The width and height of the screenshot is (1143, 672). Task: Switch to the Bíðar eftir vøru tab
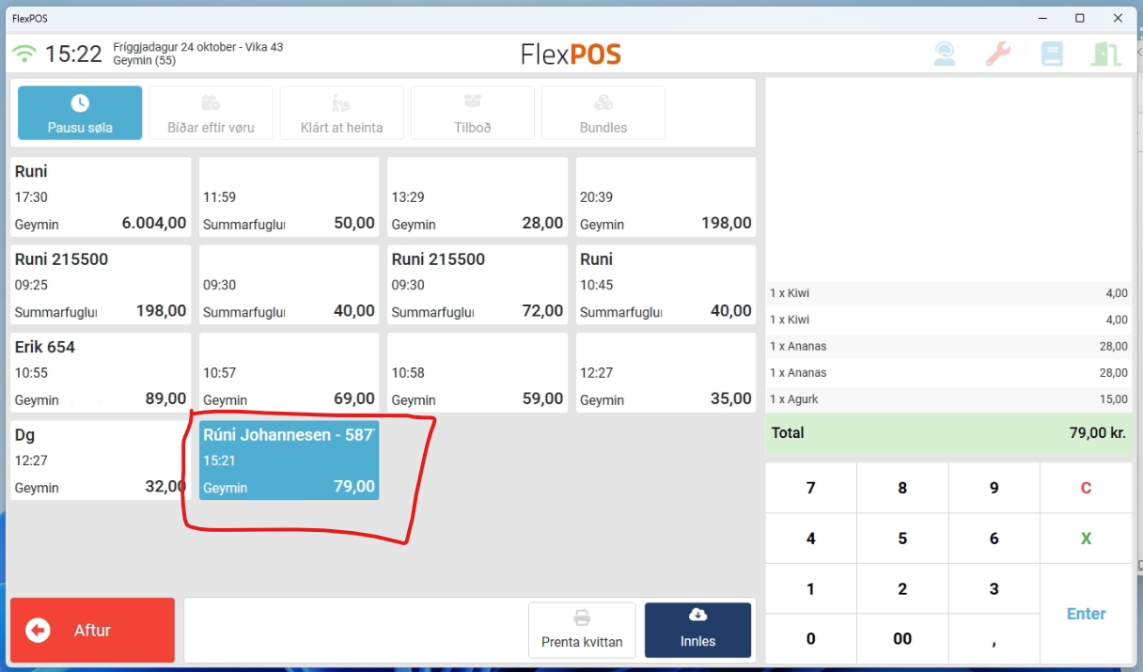click(211, 113)
